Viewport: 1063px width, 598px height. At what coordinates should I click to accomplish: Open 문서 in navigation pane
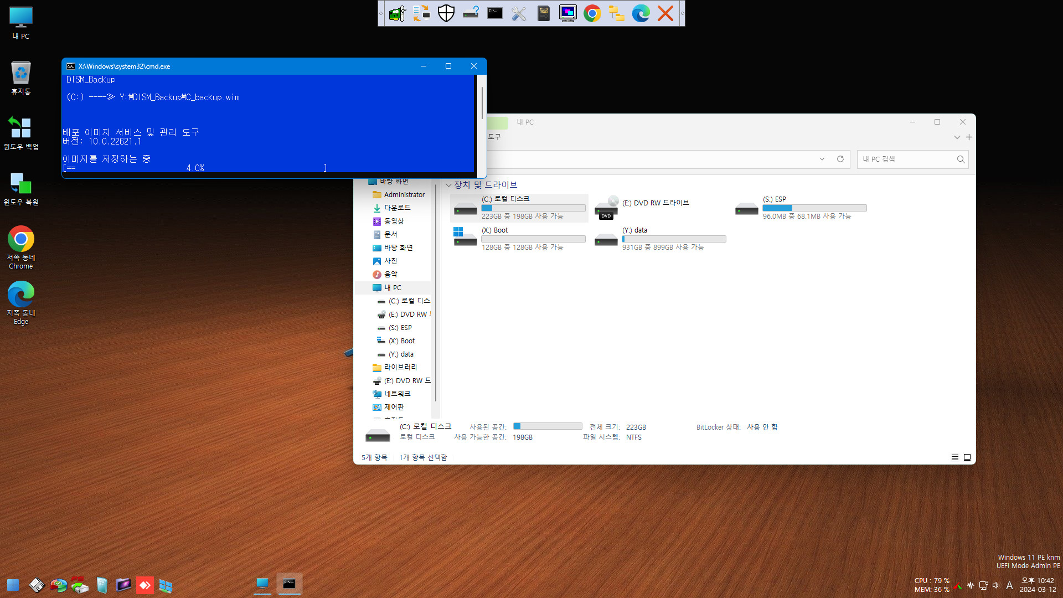tap(385, 234)
